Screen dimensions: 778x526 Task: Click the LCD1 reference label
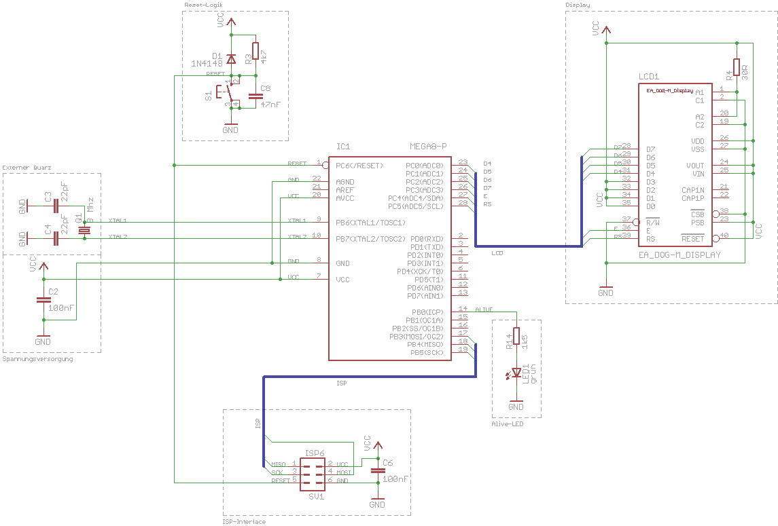[x=649, y=76]
